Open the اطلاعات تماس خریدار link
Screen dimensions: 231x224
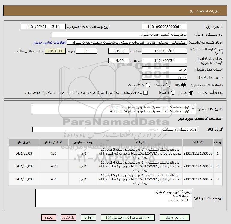49,42
